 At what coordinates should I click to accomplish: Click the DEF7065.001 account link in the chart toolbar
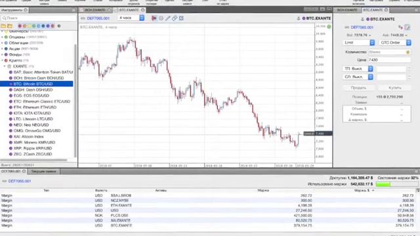click(x=98, y=18)
